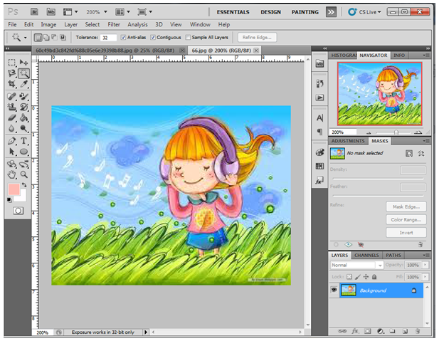The image size is (439, 341).
Task: Open the layer blend mode dropdown (Normal)
Action: point(356,265)
